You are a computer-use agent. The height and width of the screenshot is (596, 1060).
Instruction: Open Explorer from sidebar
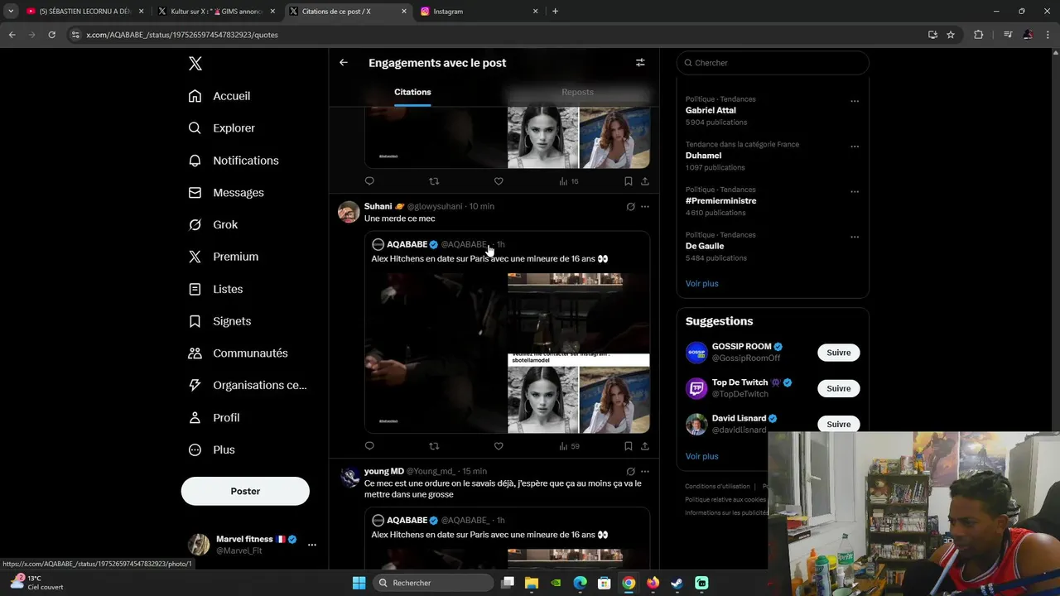(x=222, y=128)
